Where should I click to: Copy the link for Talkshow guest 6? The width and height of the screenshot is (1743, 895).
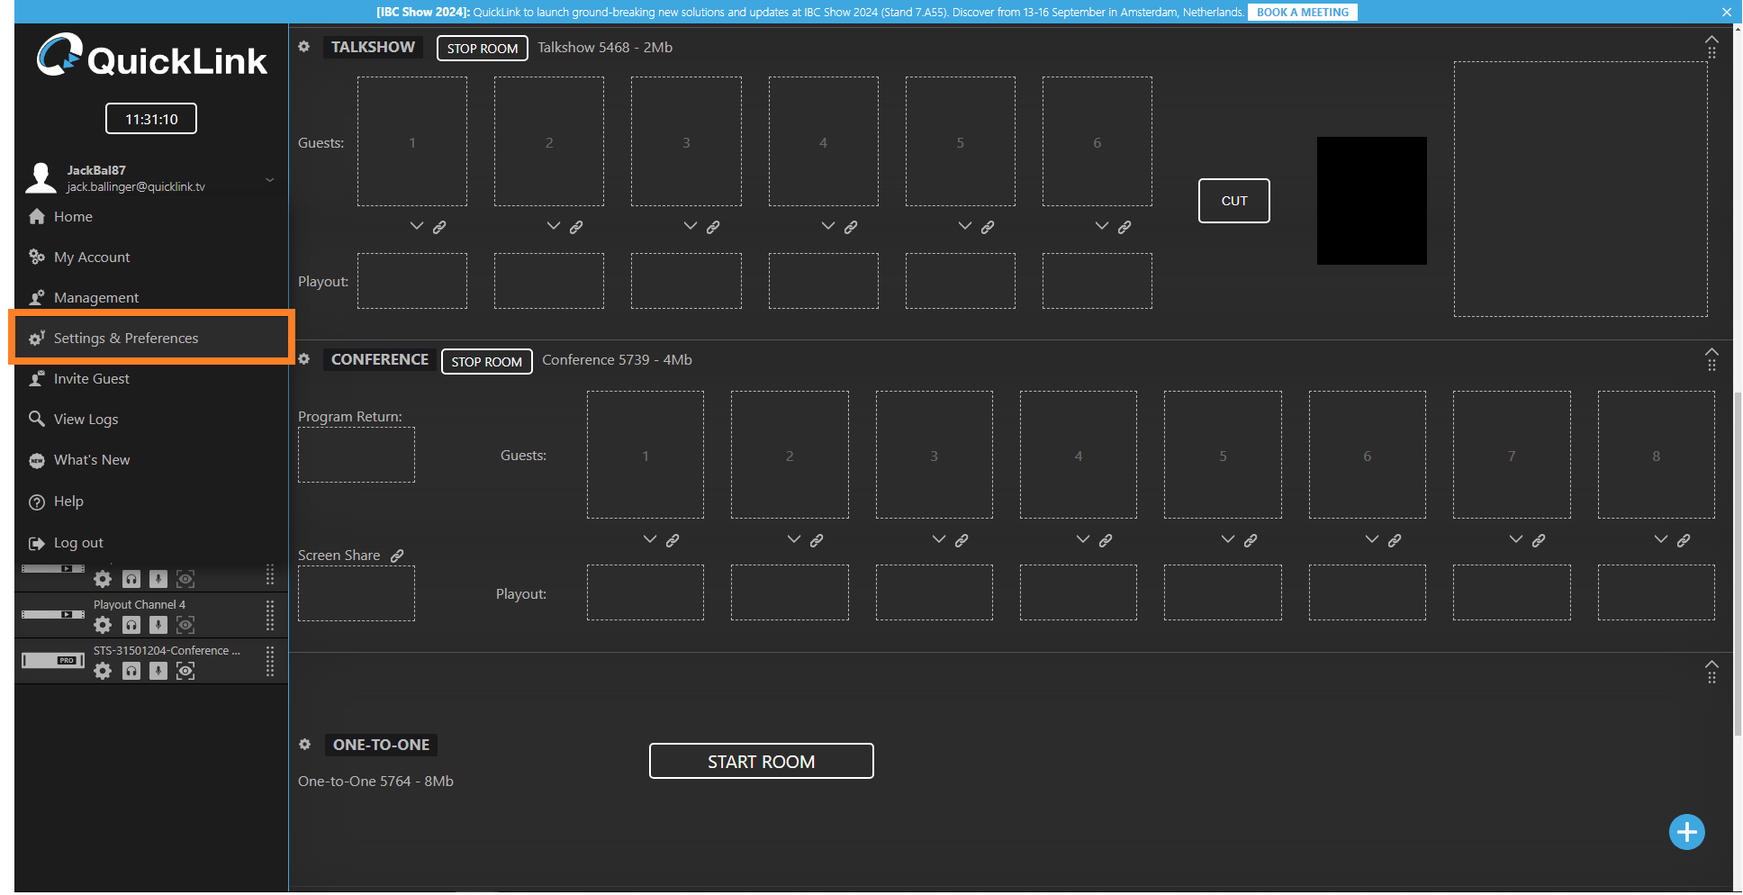tap(1124, 227)
